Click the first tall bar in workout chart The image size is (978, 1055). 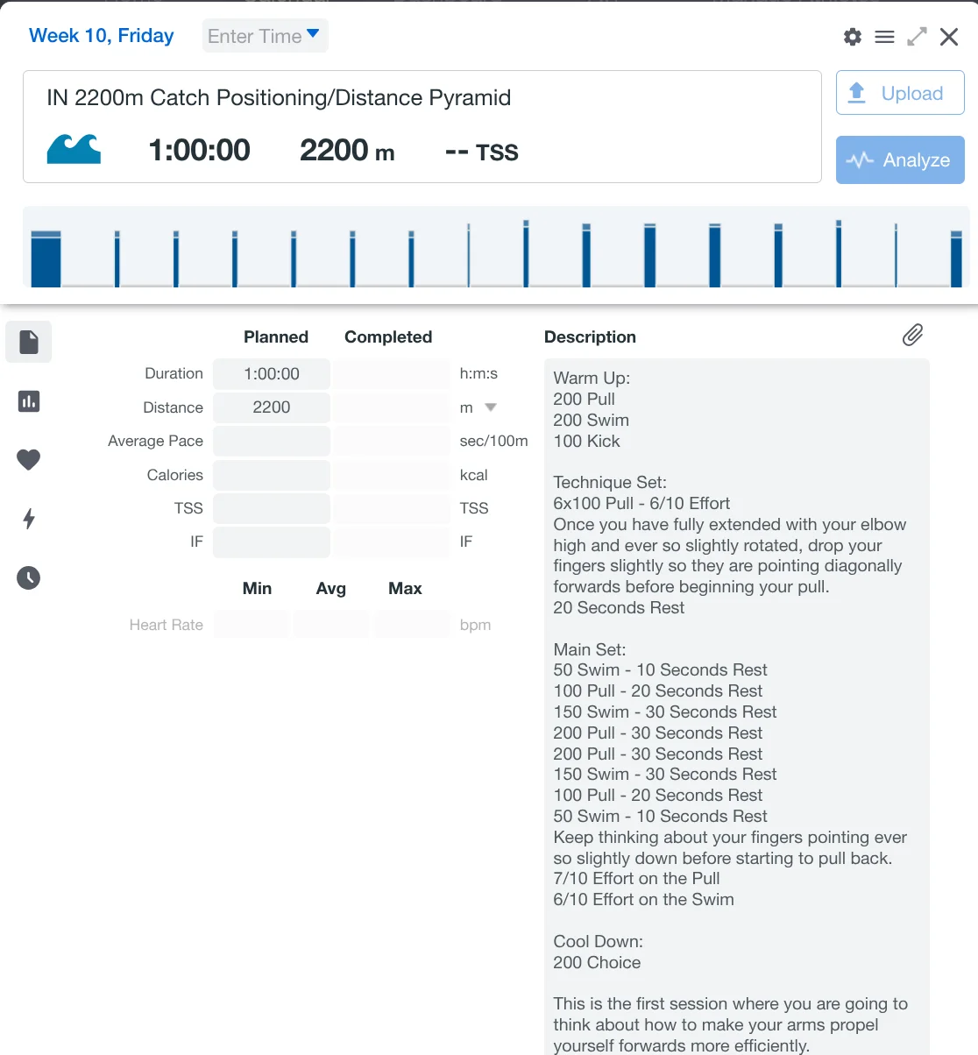tap(46, 259)
